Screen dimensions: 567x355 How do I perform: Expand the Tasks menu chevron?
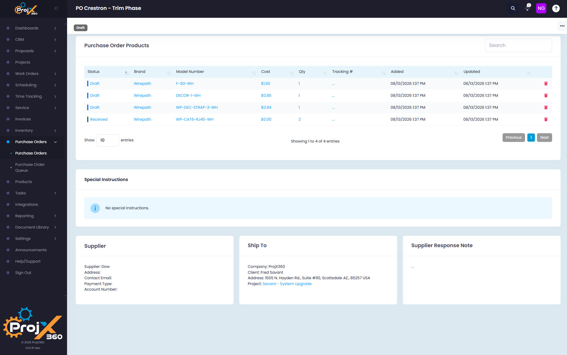click(x=55, y=193)
